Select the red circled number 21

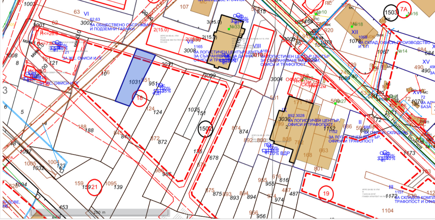(94, 187)
